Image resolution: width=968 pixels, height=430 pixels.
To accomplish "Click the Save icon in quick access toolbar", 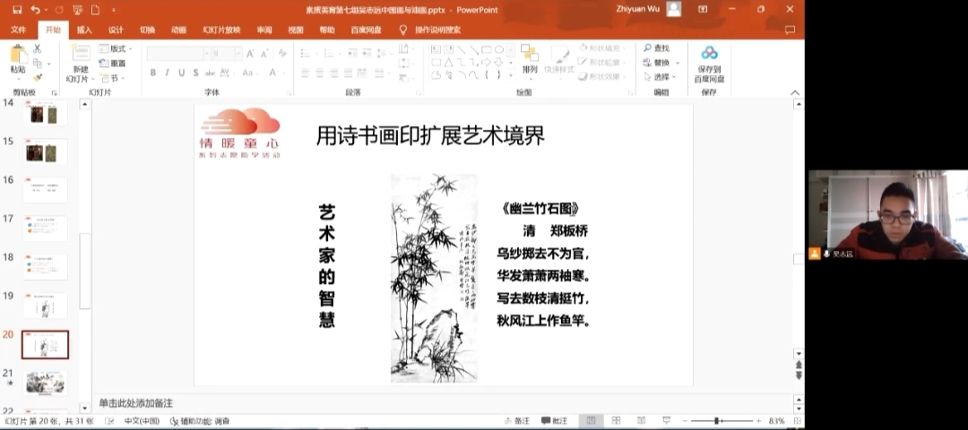I will pyautogui.click(x=17, y=10).
